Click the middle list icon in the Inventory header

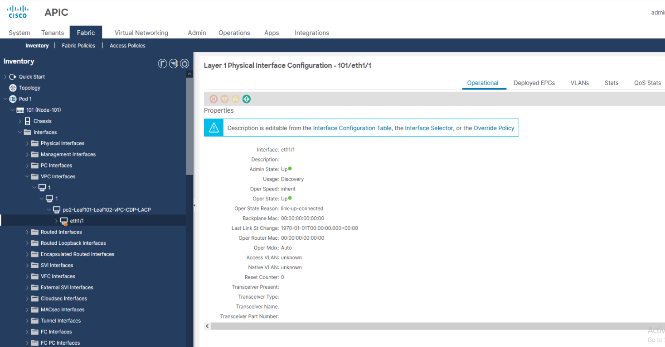[x=173, y=64]
